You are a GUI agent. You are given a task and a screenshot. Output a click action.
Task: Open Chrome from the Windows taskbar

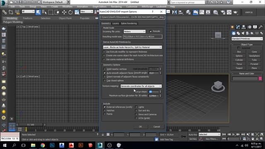pos(43,145)
